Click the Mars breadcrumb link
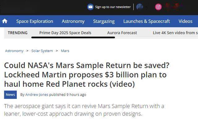The width and height of the screenshot is (198, 122). 65,51
